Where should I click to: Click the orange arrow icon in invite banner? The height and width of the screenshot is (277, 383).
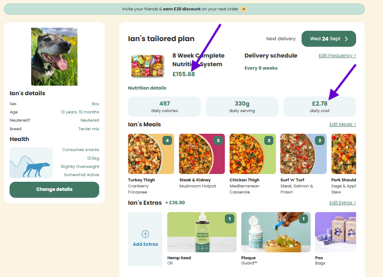click(x=243, y=9)
